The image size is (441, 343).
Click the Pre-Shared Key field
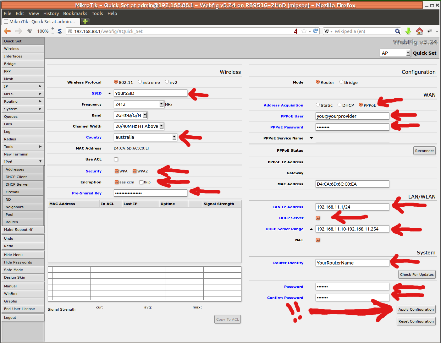click(151, 193)
